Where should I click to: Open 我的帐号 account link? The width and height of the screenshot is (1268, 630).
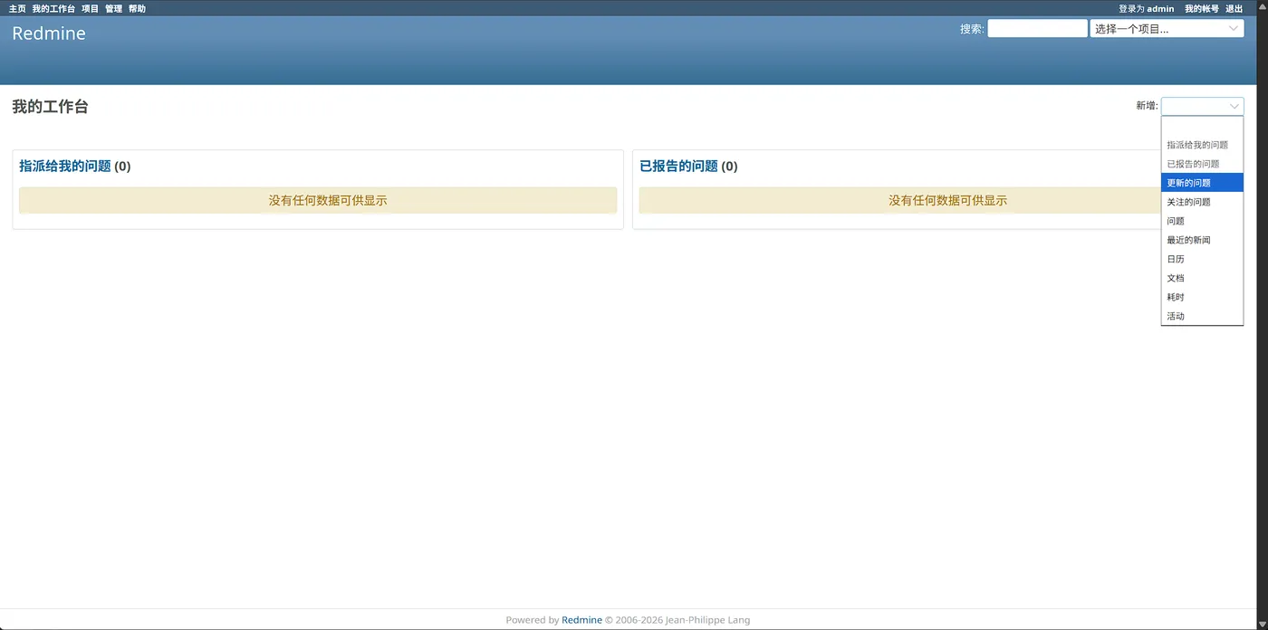click(1202, 8)
